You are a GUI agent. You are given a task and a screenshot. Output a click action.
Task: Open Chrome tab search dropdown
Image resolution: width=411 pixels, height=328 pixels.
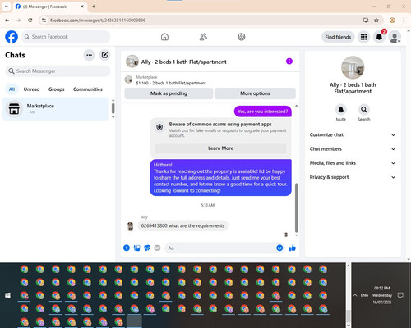click(7, 7)
